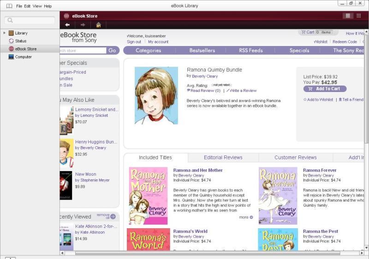Open the RSS Feeds store tab
This screenshot has height=259, width=369.
coord(250,50)
